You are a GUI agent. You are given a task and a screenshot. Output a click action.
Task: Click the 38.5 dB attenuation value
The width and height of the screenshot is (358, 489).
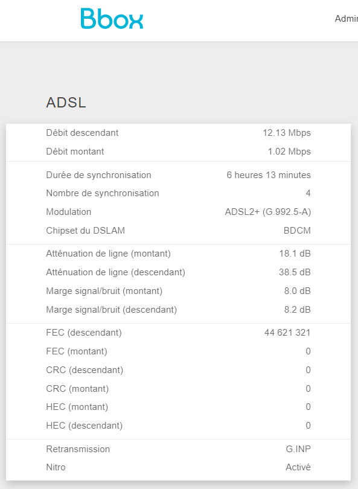click(295, 272)
